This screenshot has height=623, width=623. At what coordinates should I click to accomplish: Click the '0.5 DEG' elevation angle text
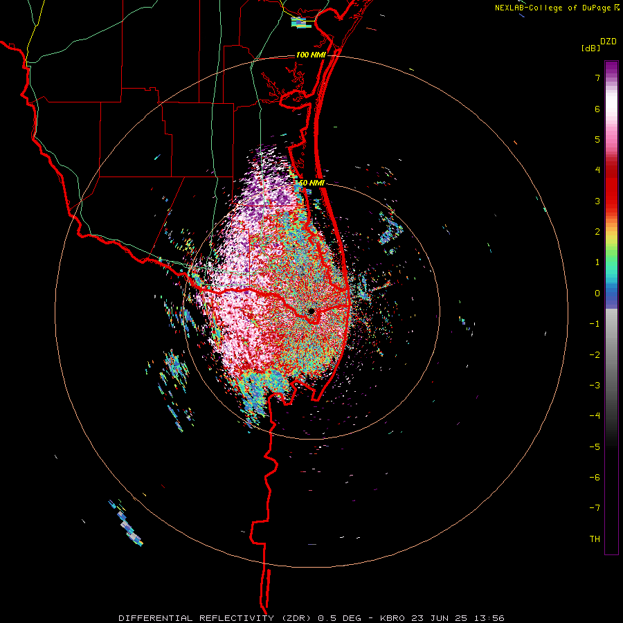tap(339, 618)
